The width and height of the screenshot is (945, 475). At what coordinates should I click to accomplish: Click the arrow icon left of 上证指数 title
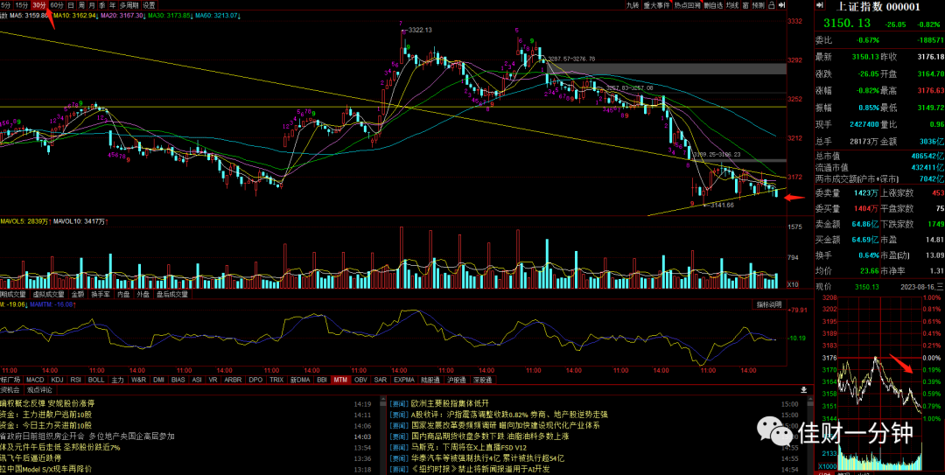click(820, 5)
